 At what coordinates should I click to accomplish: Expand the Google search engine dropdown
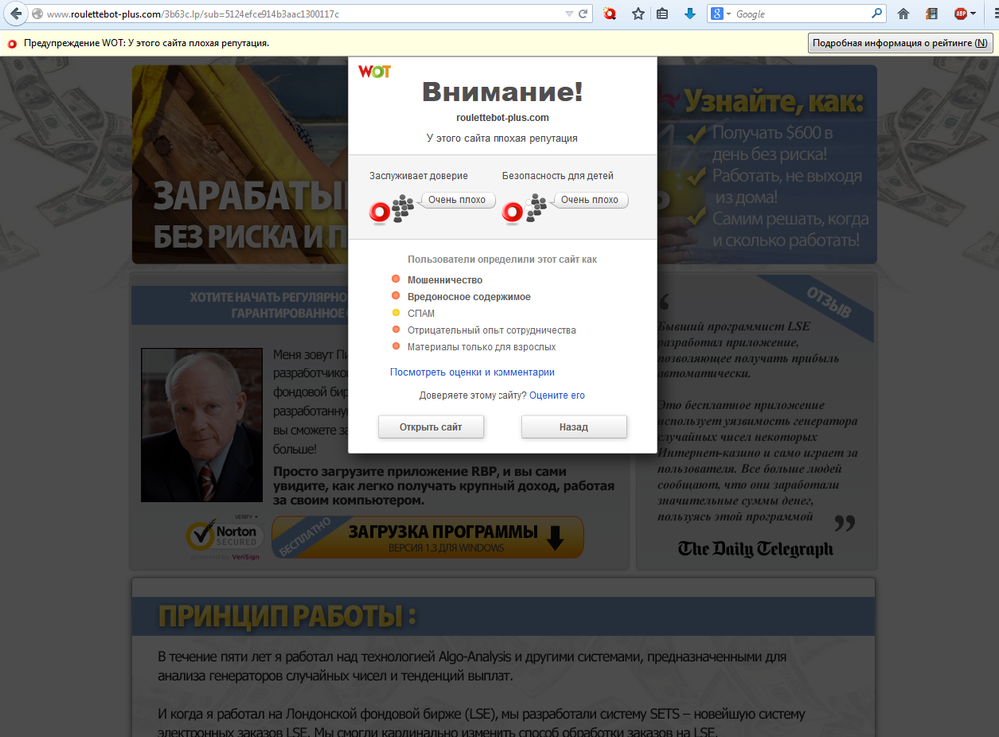point(728,14)
